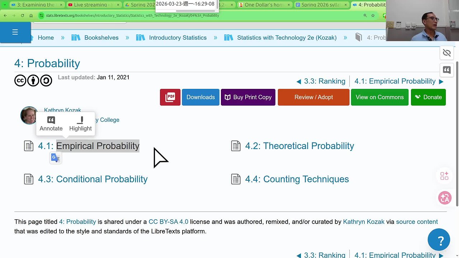Open Introductory Statistics breadcrumb link
The height and width of the screenshot is (258, 459).
click(x=178, y=38)
